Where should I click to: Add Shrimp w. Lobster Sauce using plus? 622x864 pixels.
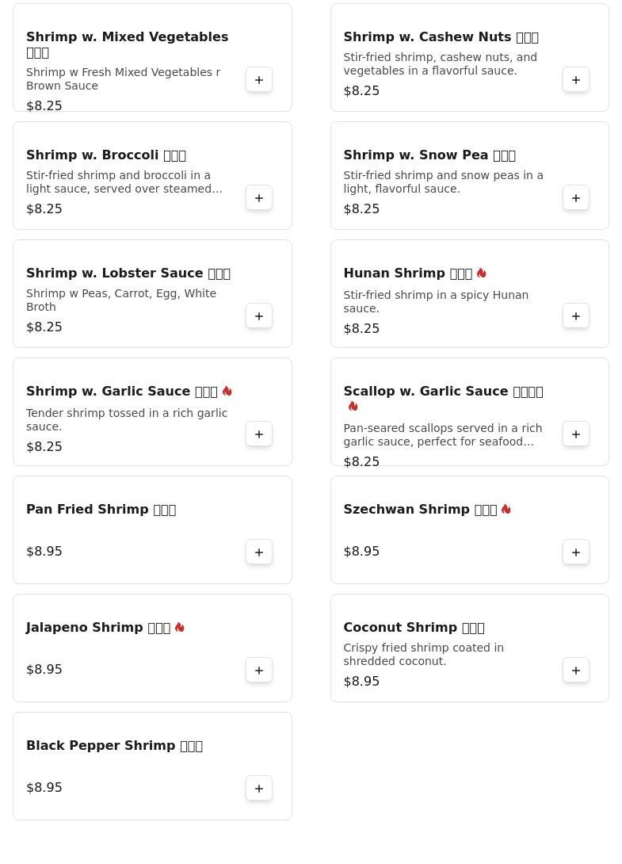(259, 316)
